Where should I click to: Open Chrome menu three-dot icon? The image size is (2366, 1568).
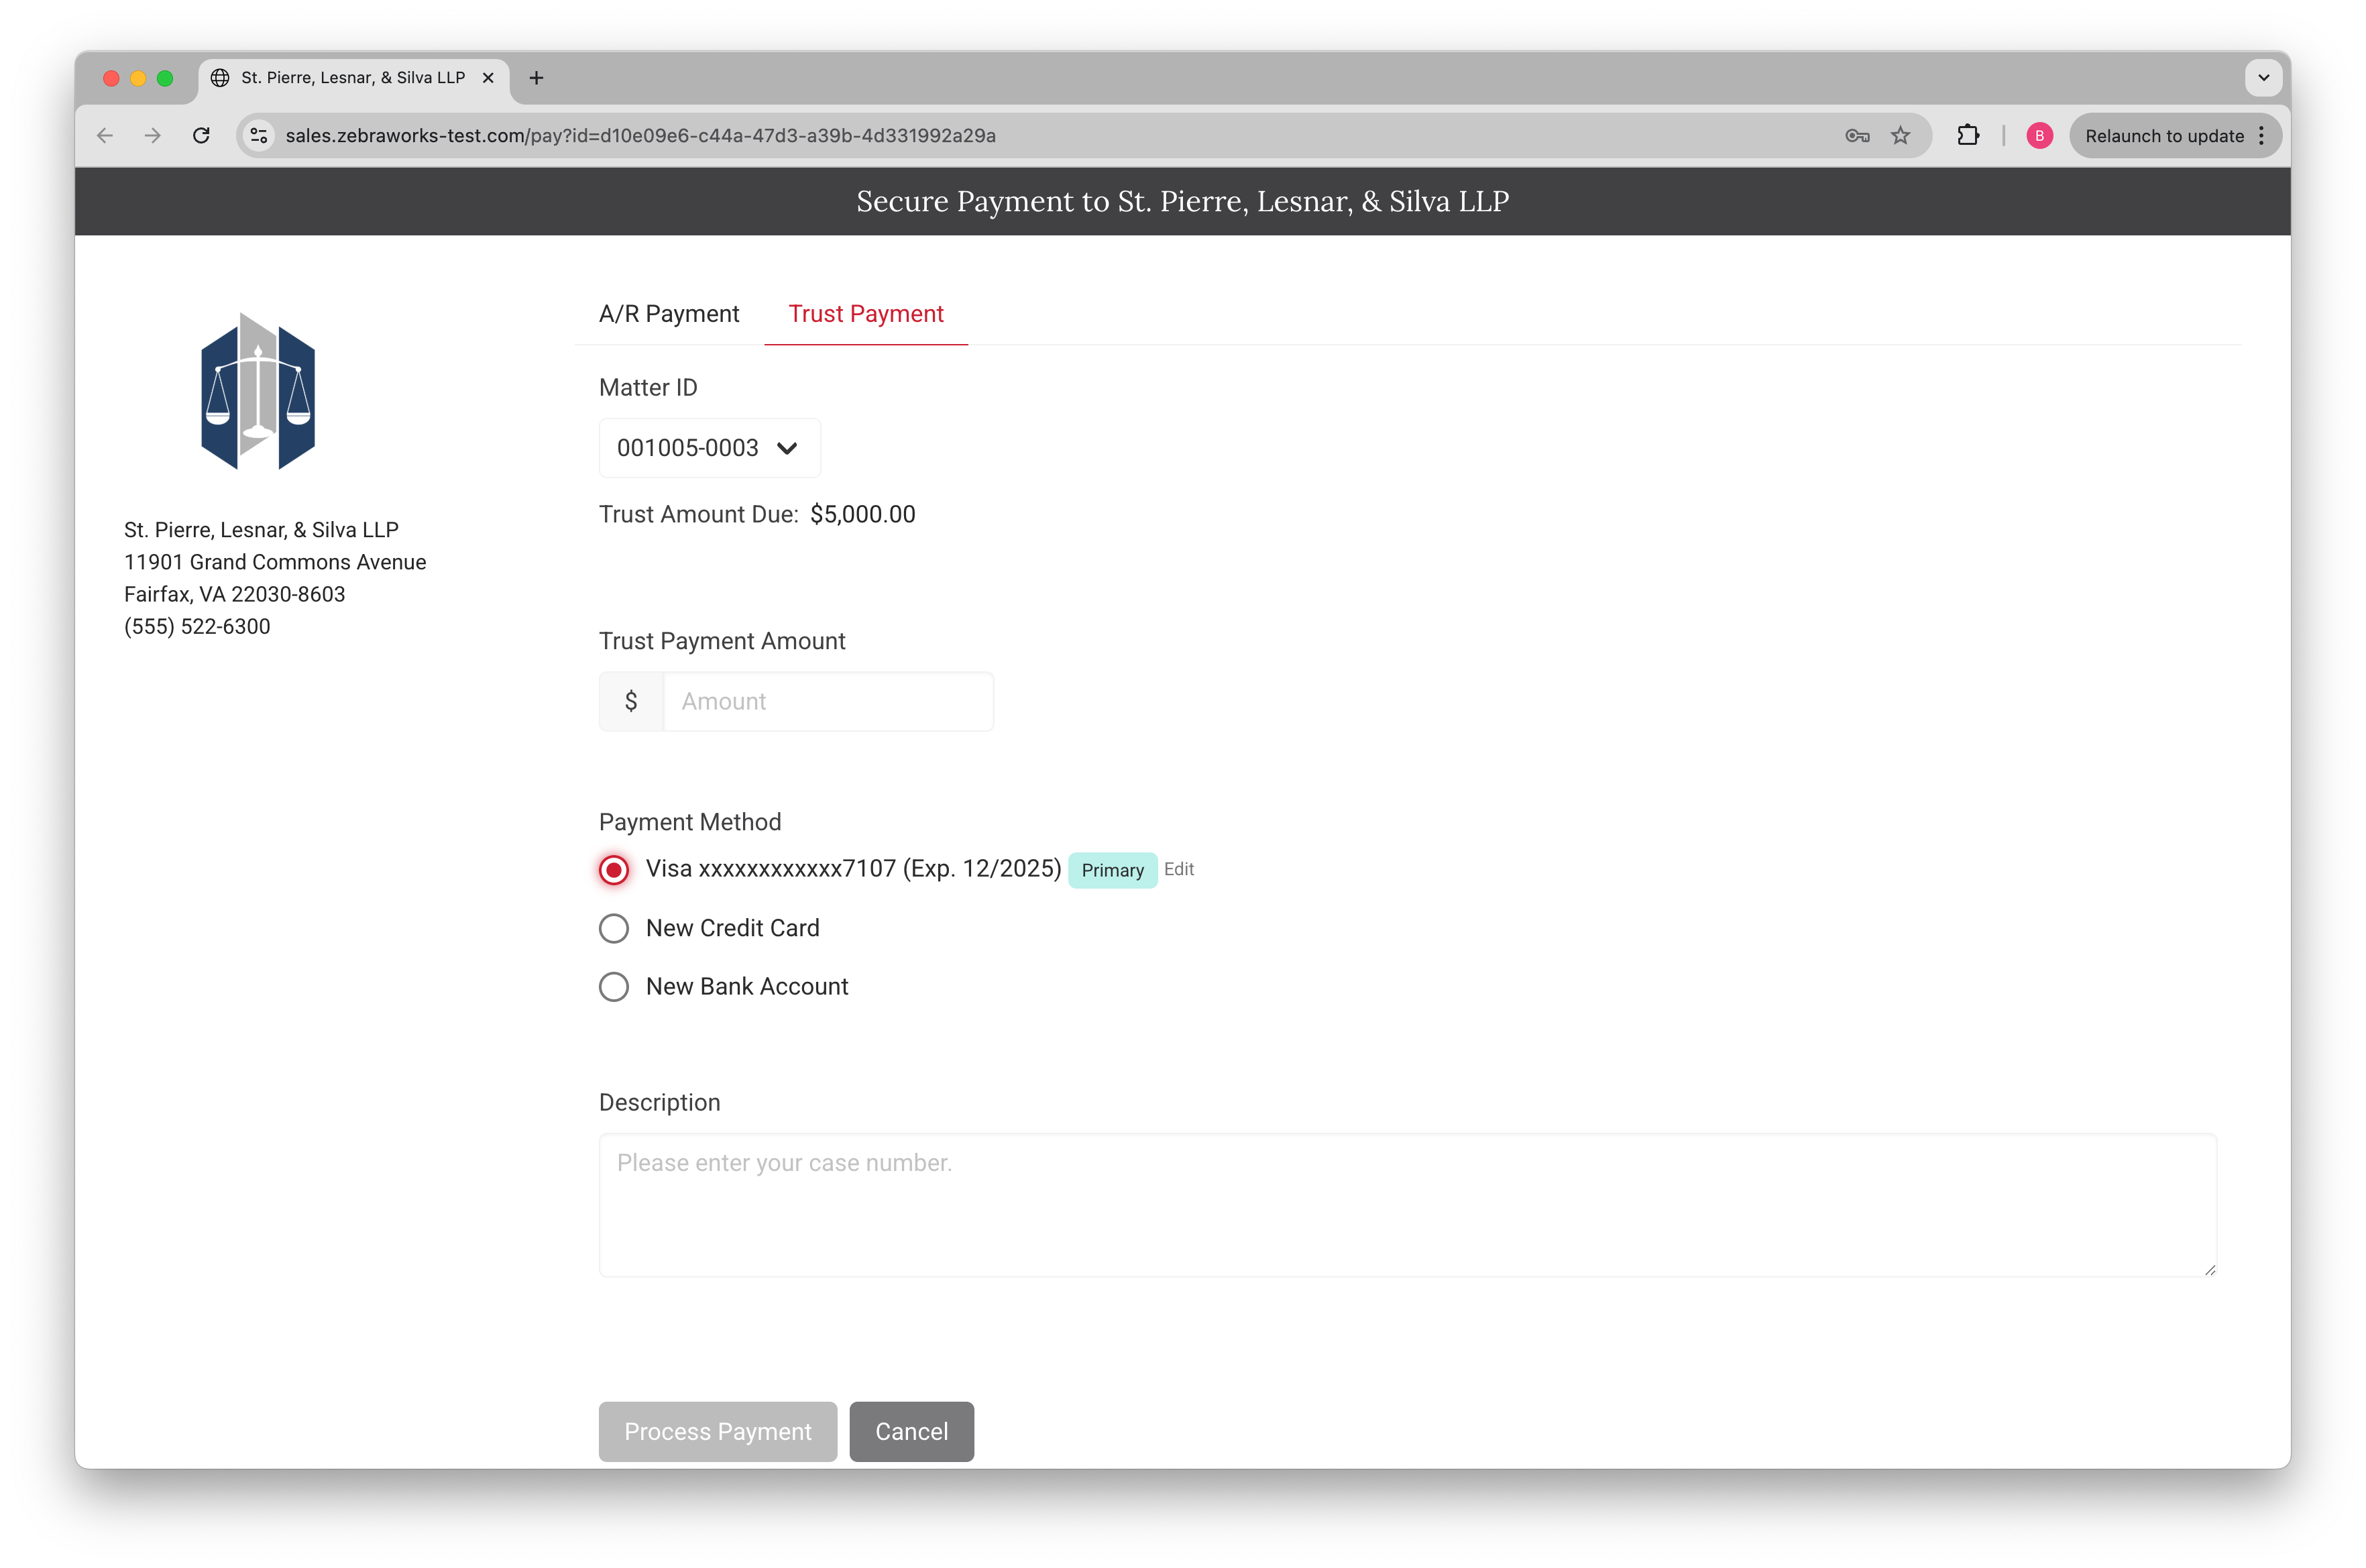click(2261, 136)
